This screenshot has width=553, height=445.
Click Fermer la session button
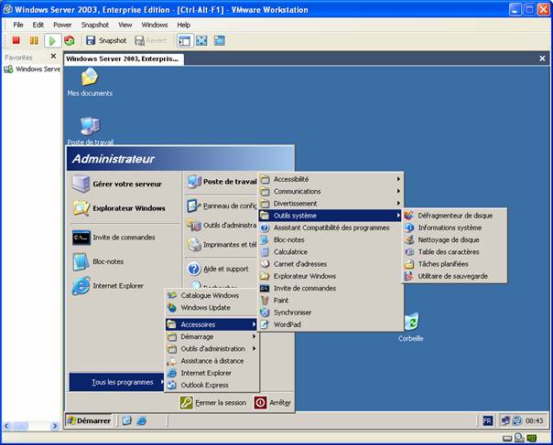click(213, 402)
